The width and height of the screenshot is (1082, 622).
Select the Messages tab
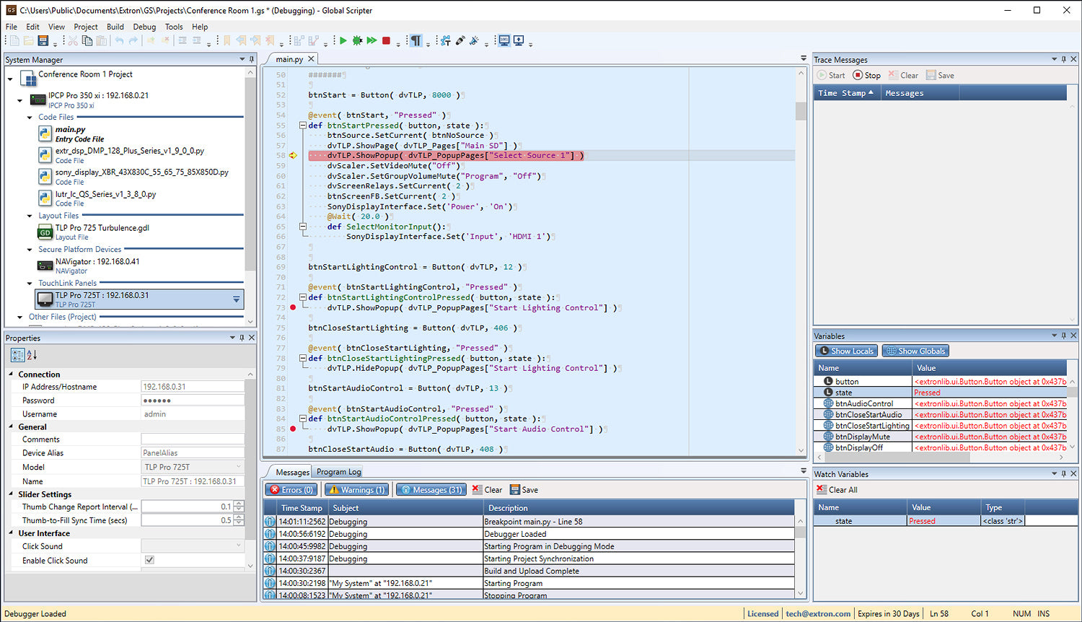[x=292, y=472]
